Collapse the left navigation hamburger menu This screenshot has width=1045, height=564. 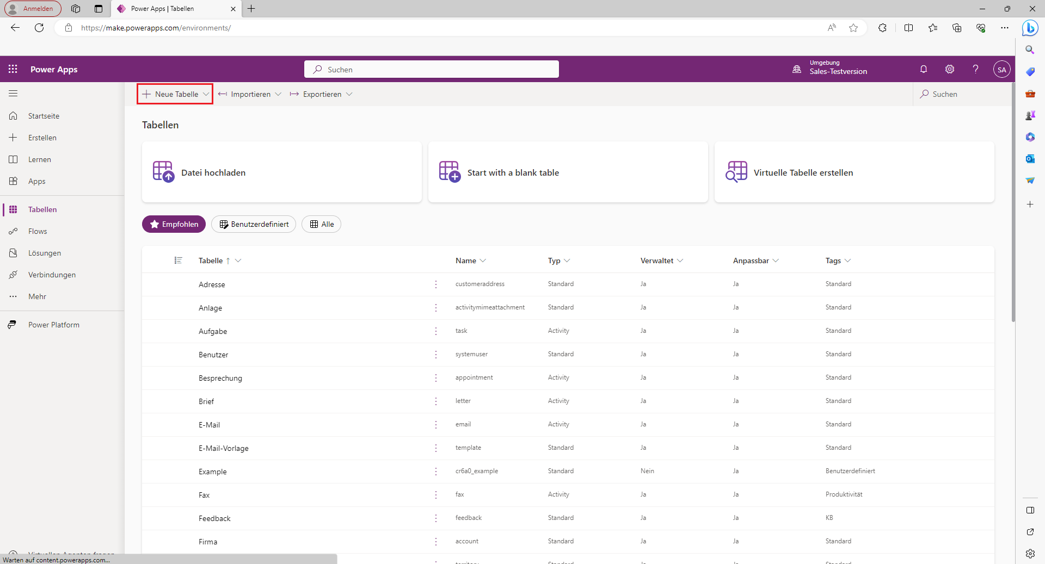coord(13,94)
